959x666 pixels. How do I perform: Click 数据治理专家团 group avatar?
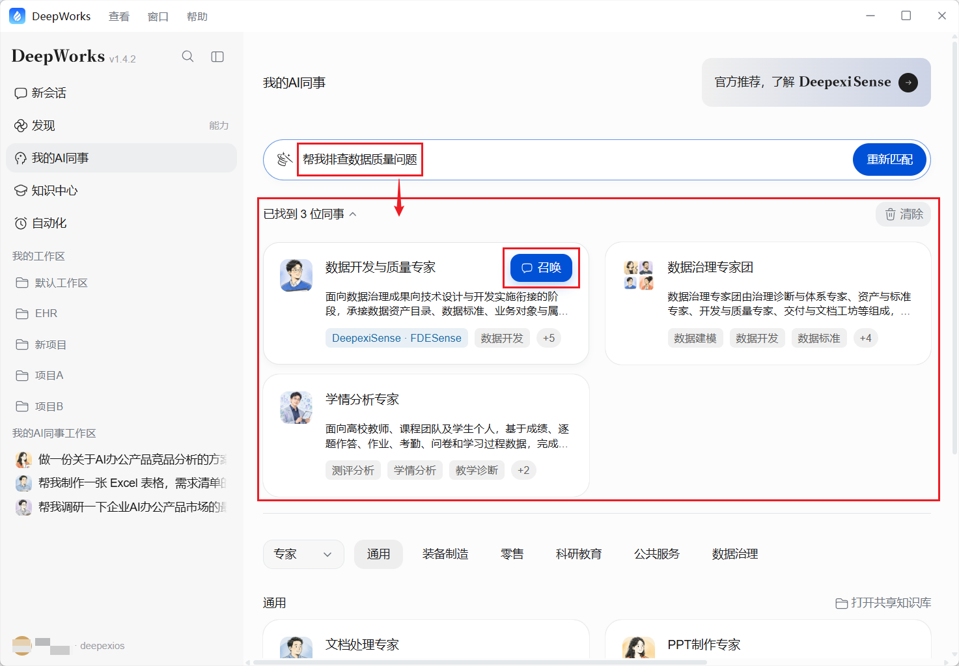tap(639, 275)
